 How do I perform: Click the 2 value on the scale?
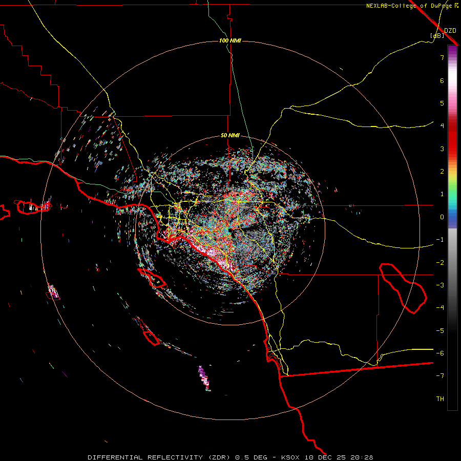coord(442,172)
